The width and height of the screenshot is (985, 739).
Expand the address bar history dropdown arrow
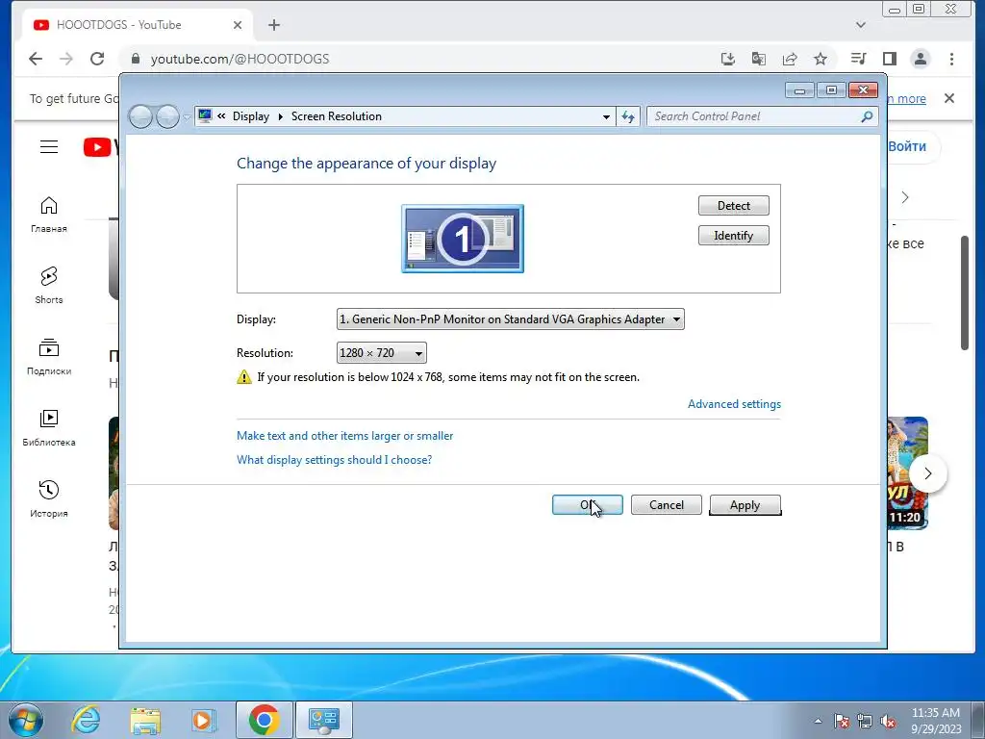606,116
